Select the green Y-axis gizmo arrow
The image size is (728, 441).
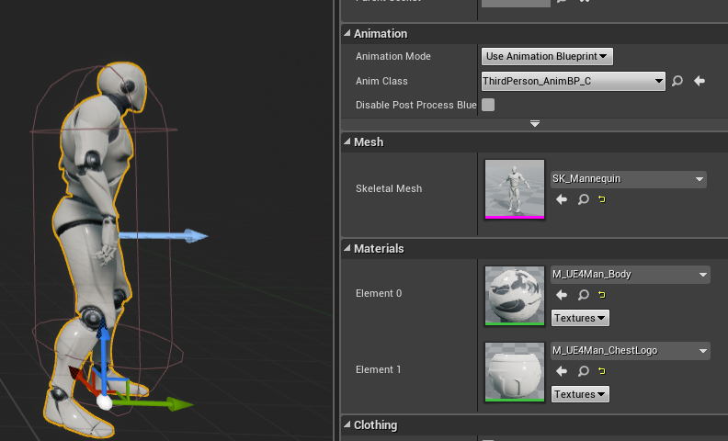[178, 404]
